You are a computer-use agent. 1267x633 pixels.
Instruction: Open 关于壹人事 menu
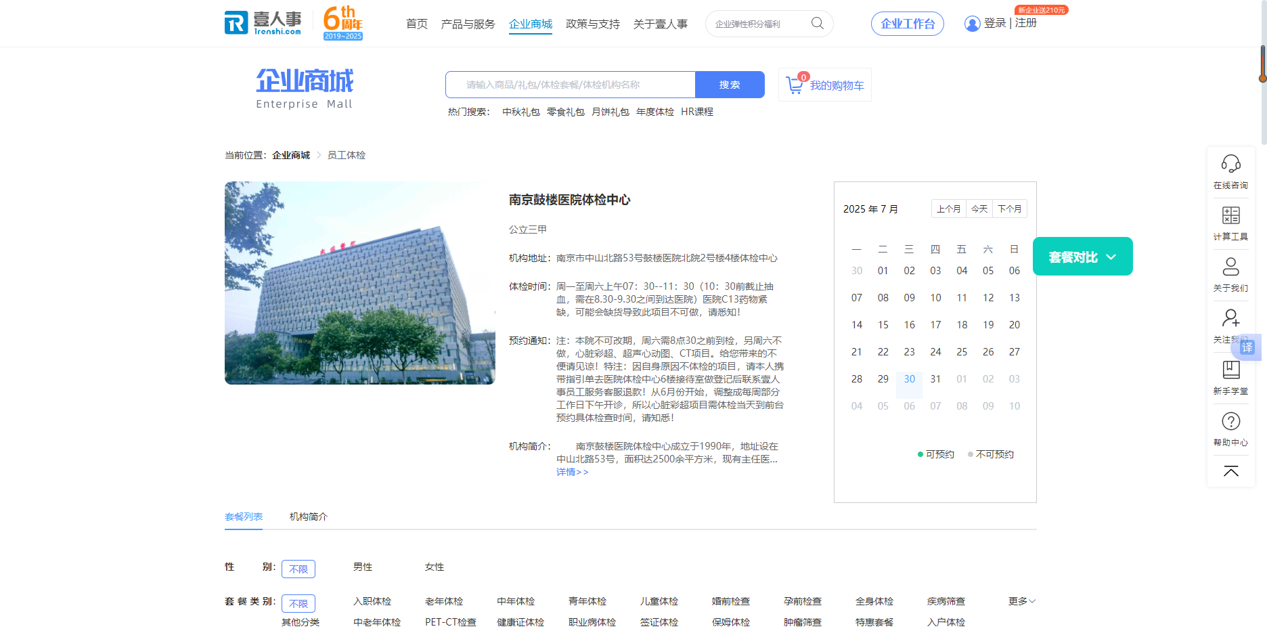click(x=661, y=24)
